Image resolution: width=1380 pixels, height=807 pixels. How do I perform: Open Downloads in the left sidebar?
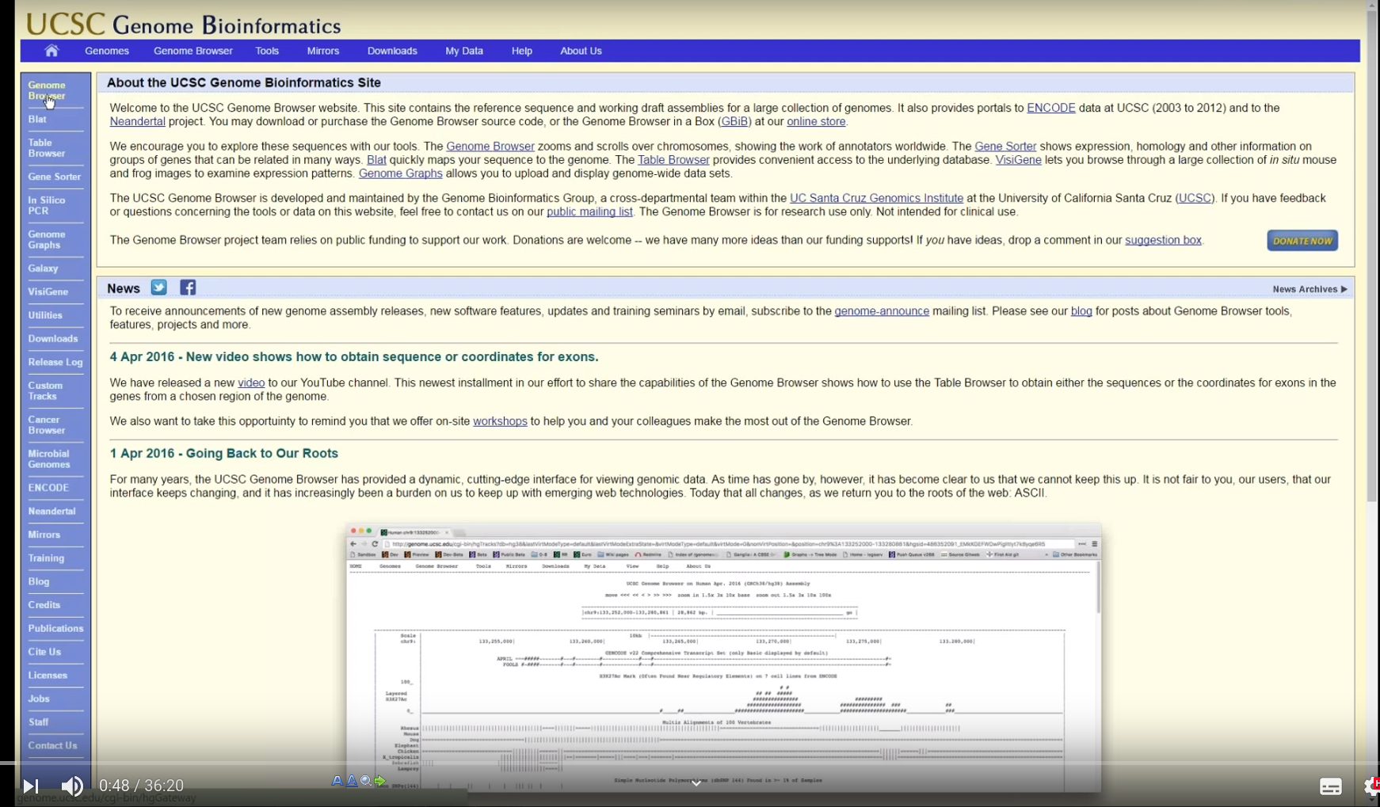(x=53, y=338)
